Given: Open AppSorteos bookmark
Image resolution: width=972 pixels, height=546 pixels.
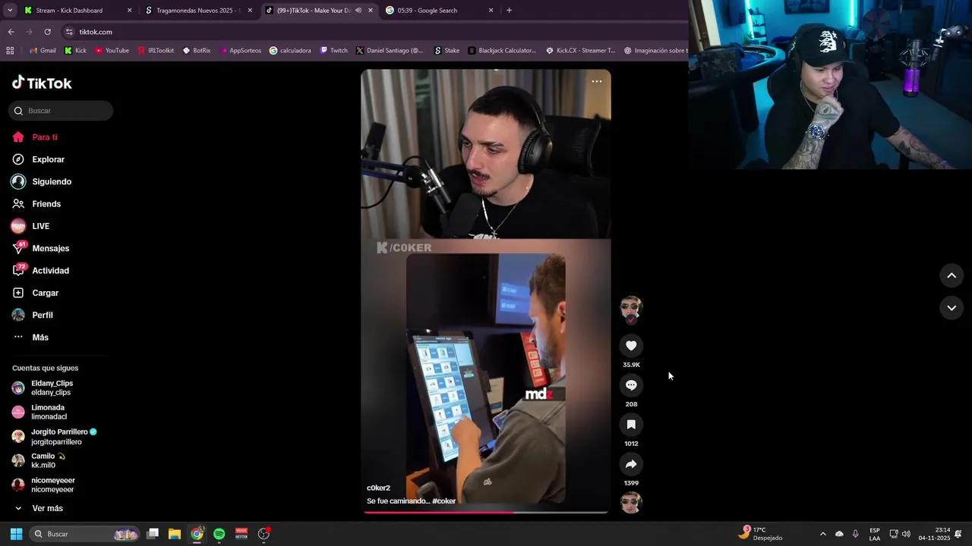Looking at the screenshot, I should click(241, 51).
